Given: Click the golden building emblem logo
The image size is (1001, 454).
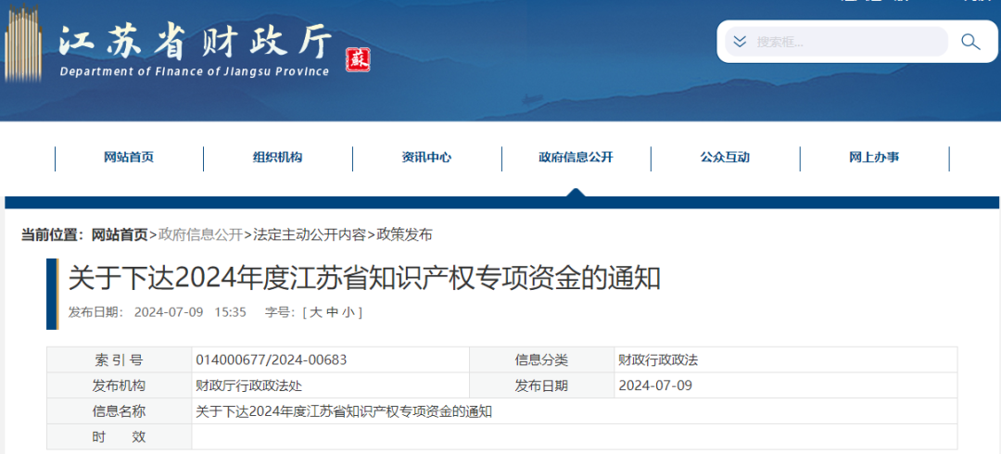Looking at the screenshot, I should tap(23, 42).
